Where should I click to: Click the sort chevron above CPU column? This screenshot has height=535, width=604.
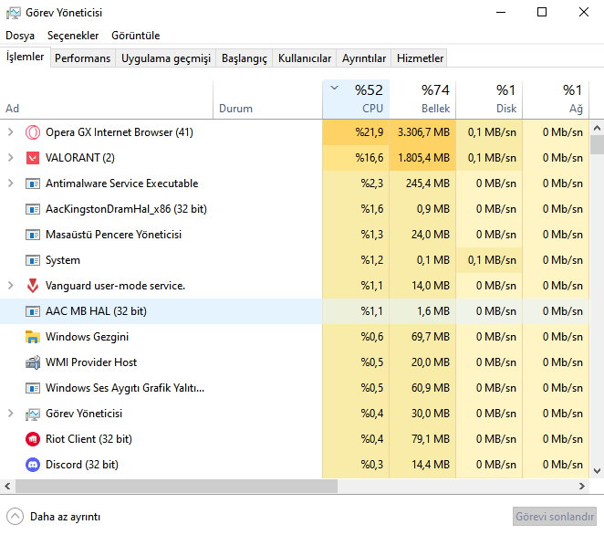point(334,88)
